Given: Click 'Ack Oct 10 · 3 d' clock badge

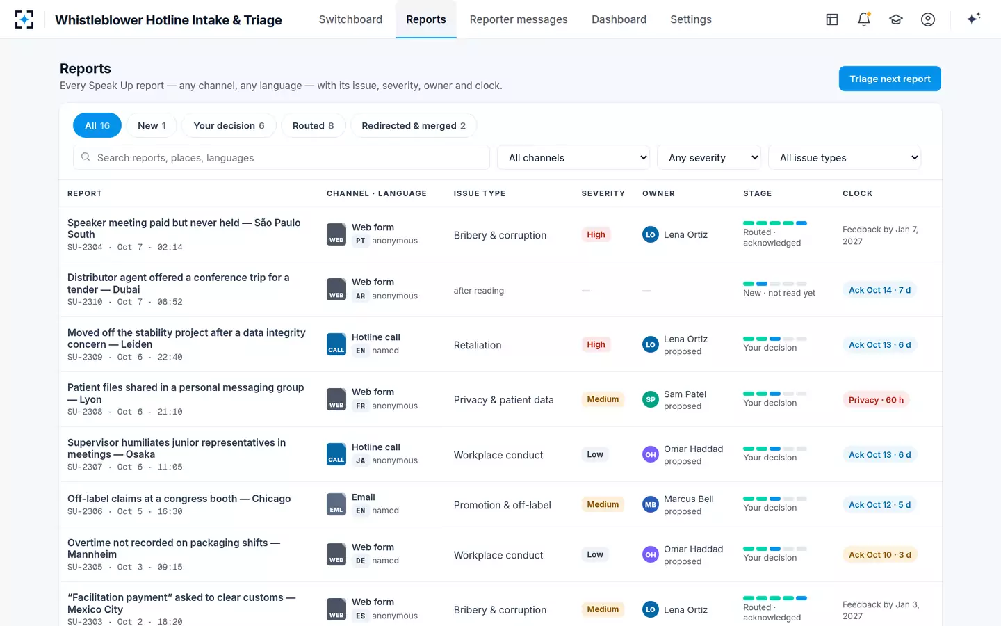Looking at the screenshot, I should (879, 555).
